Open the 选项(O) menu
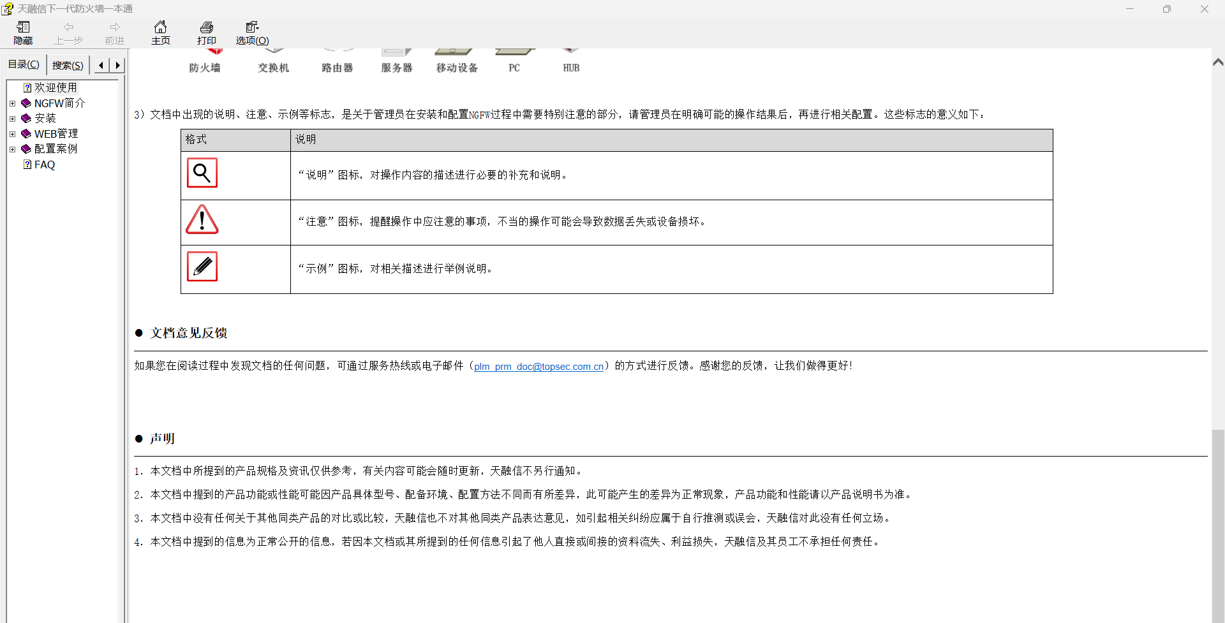The height and width of the screenshot is (623, 1225). [x=252, y=32]
